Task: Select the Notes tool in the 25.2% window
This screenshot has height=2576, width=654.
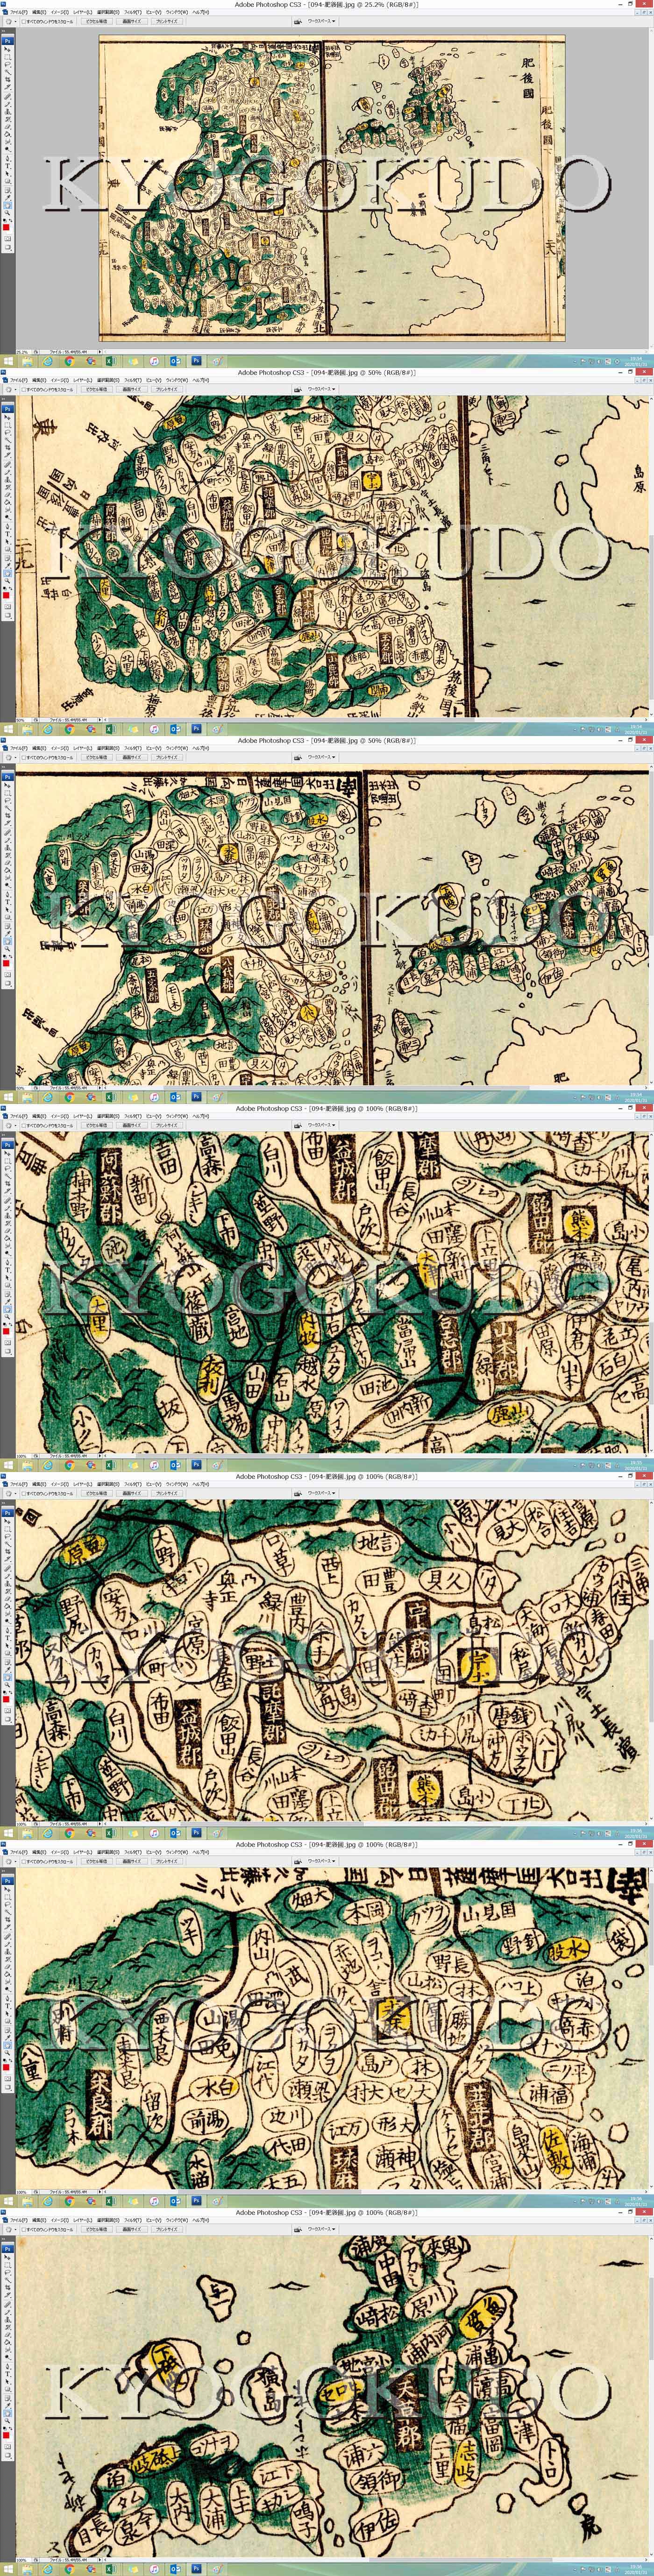Action: (8, 191)
